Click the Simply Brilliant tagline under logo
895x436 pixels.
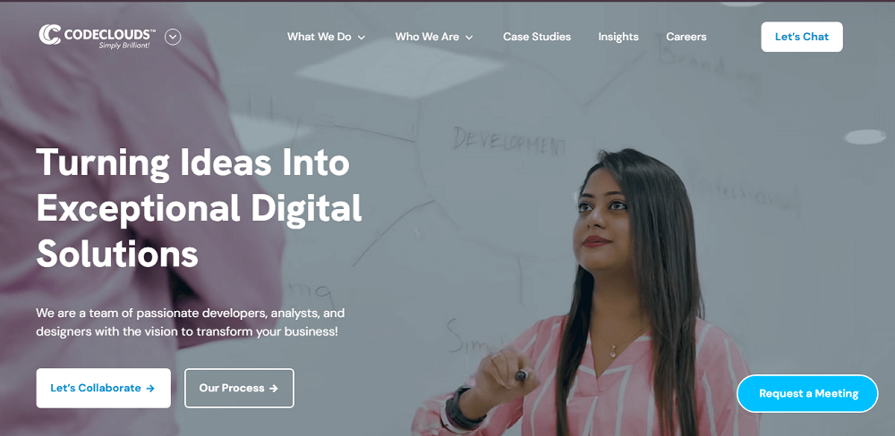(124, 45)
